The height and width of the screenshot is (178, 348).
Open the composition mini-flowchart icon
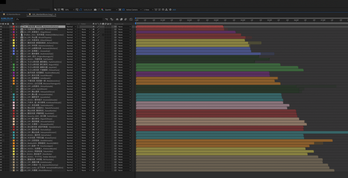pos(106,19)
